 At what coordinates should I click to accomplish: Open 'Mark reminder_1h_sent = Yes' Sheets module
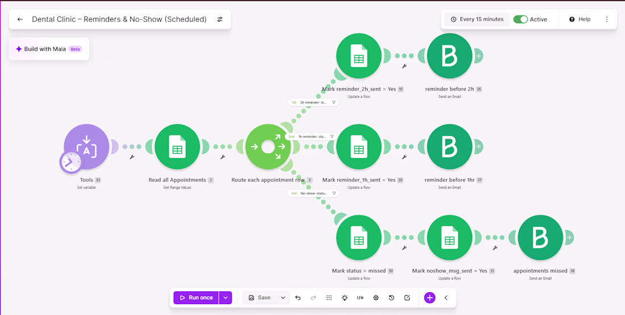pos(359,146)
